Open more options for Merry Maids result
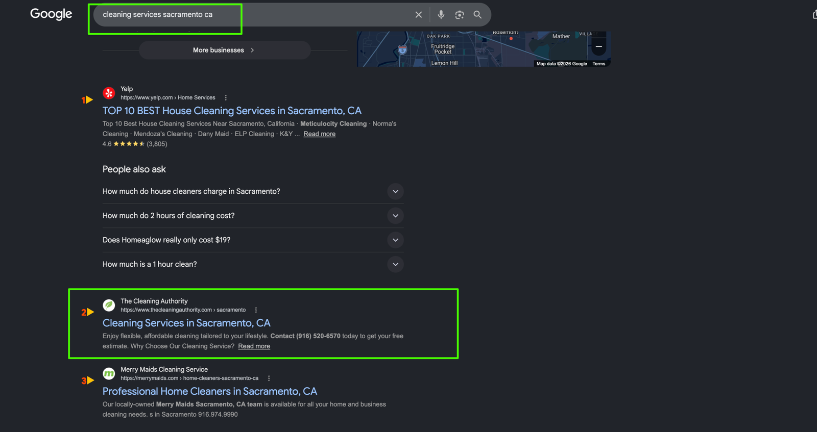Viewport: 817px width, 432px height. click(269, 378)
